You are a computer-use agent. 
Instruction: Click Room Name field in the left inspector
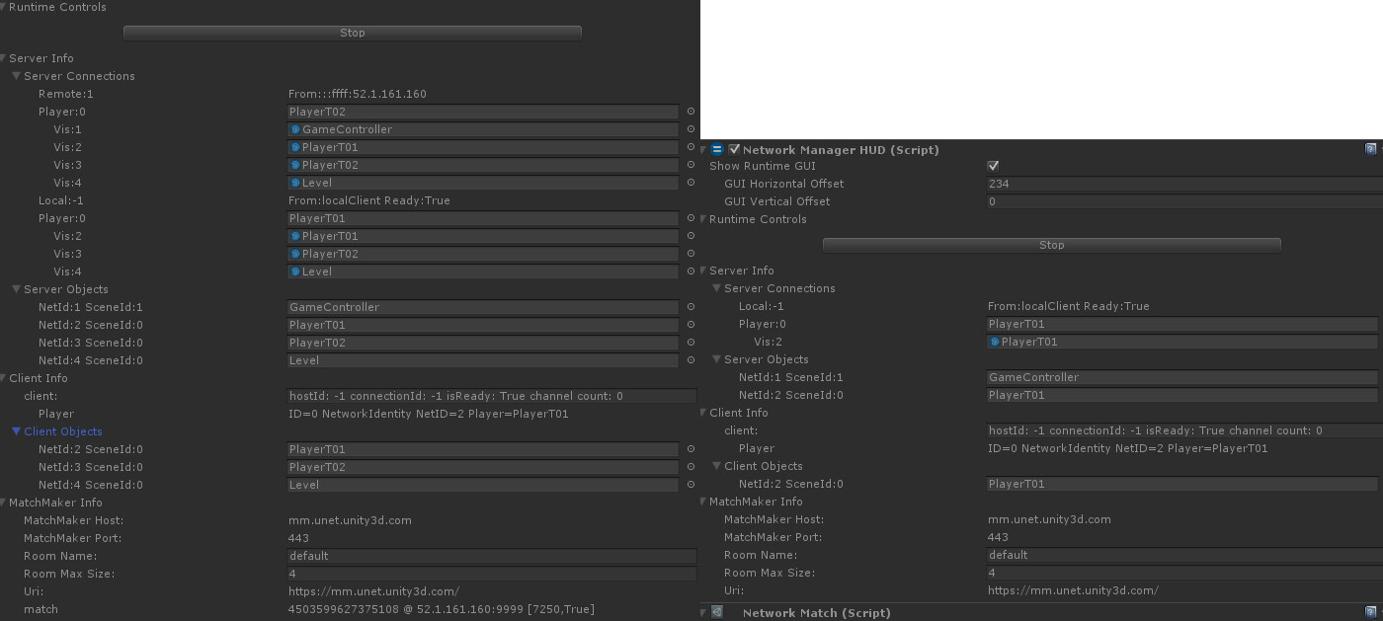pos(492,556)
